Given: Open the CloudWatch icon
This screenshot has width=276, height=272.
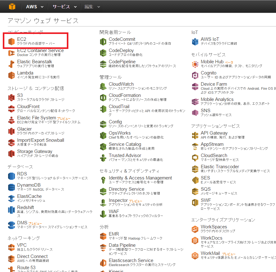Looking at the screenshot, I should [x=103, y=86].
